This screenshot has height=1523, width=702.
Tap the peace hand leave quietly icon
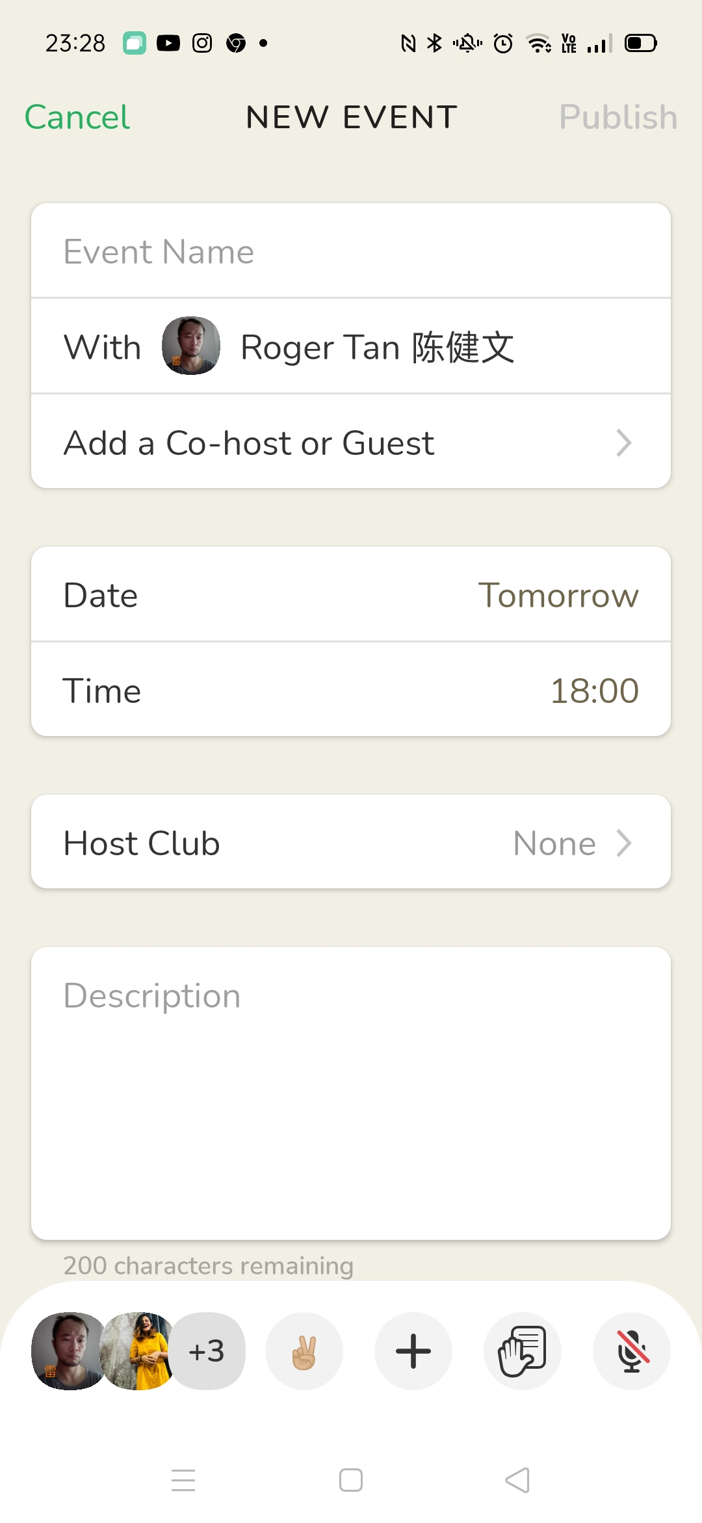click(x=304, y=1351)
